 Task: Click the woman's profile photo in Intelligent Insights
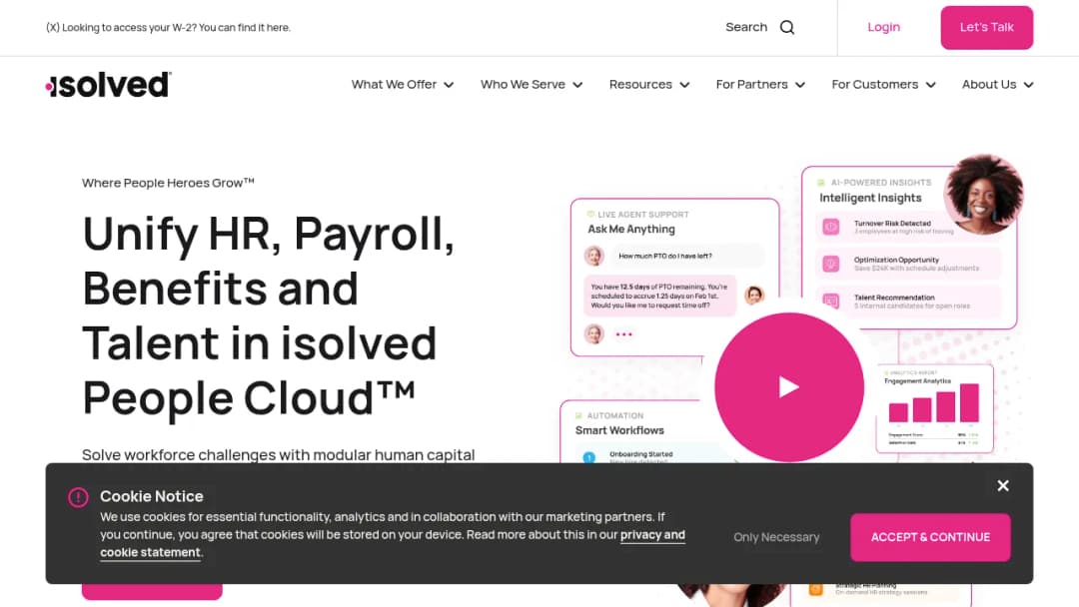(983, 195)
